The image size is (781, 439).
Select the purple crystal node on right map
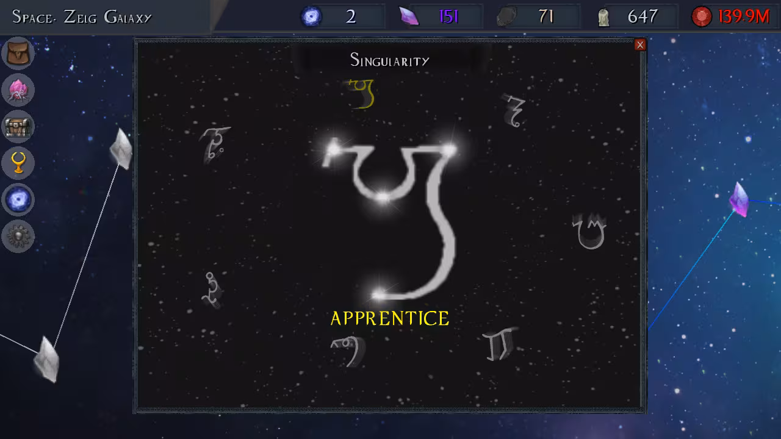click(x=739, y=199)
